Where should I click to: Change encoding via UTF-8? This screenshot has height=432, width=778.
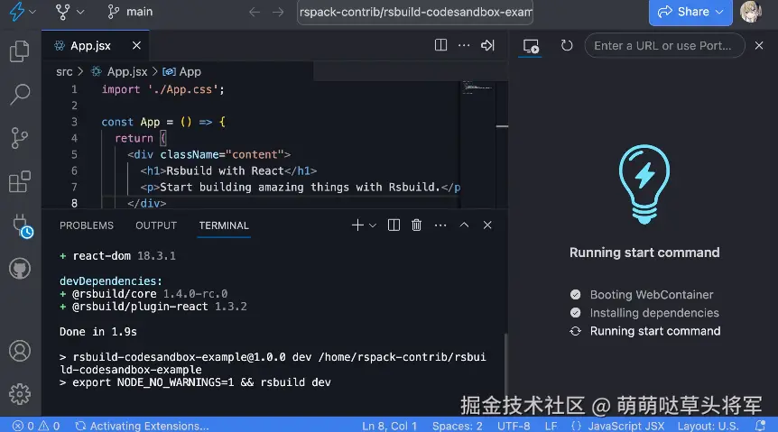pyautogui.click(x=514, y=426)
